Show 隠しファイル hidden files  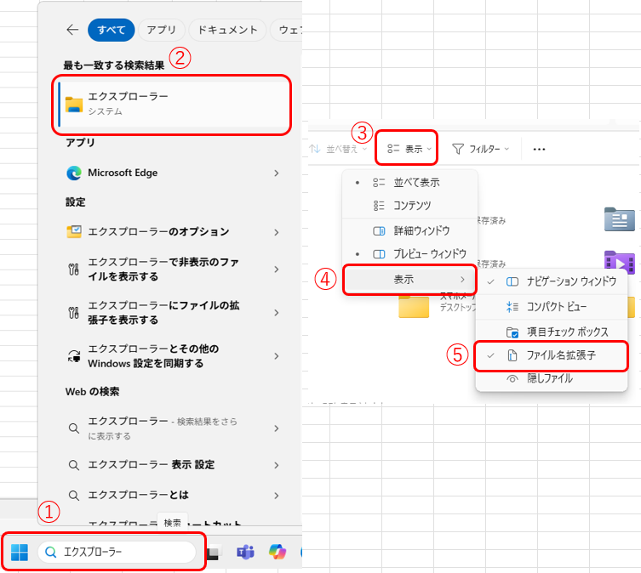coord(552,378)
